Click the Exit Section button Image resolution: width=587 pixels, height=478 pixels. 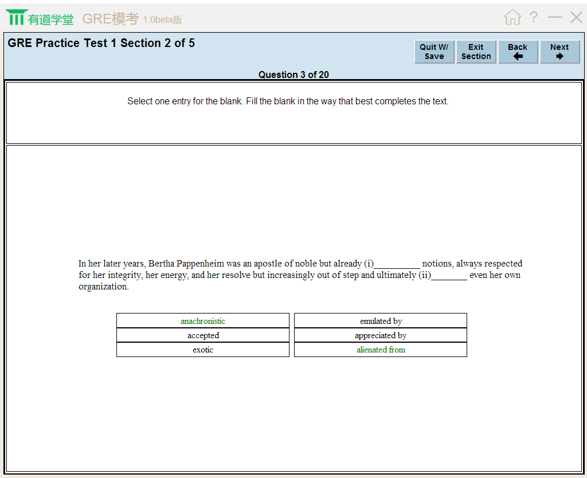476,52
